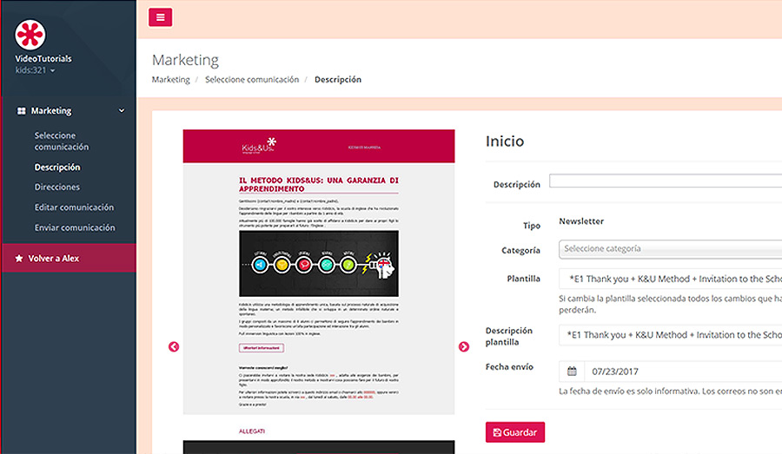Click the VideoTutorials asterisk logo
This screenshot has width=782, height=454.
(30, 35)
